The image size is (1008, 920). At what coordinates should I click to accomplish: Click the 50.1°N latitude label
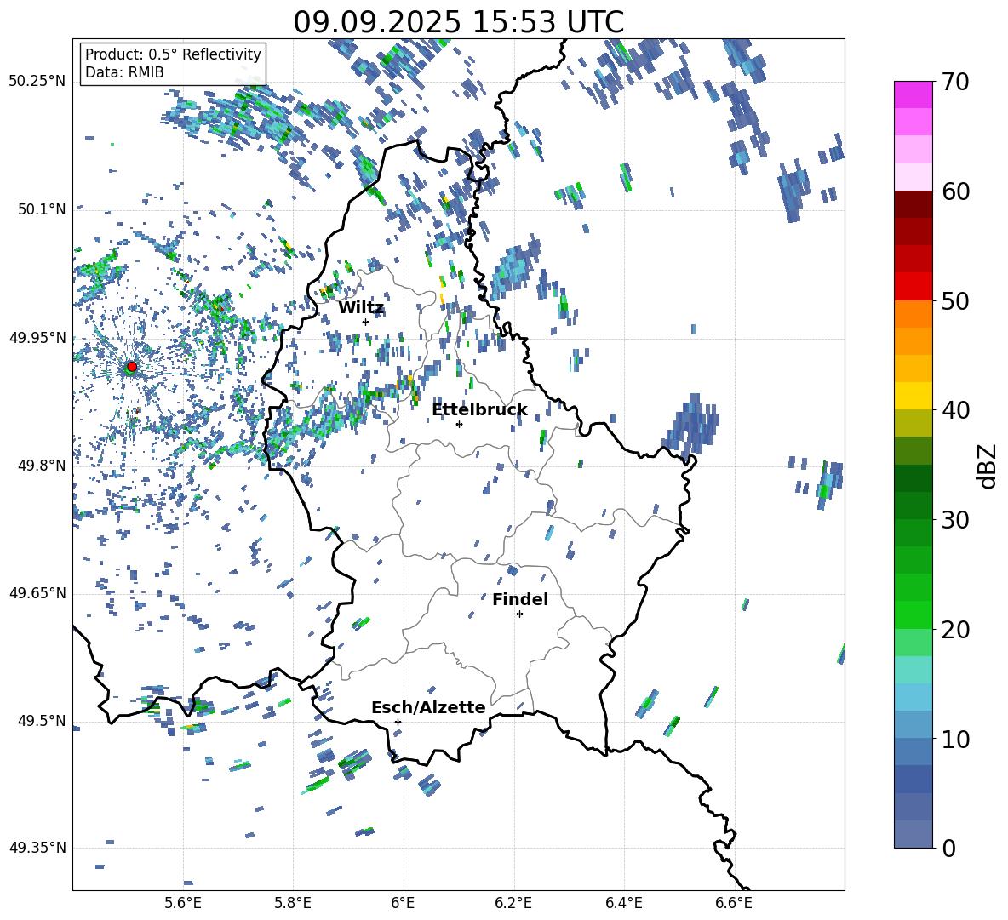[41, 209]
